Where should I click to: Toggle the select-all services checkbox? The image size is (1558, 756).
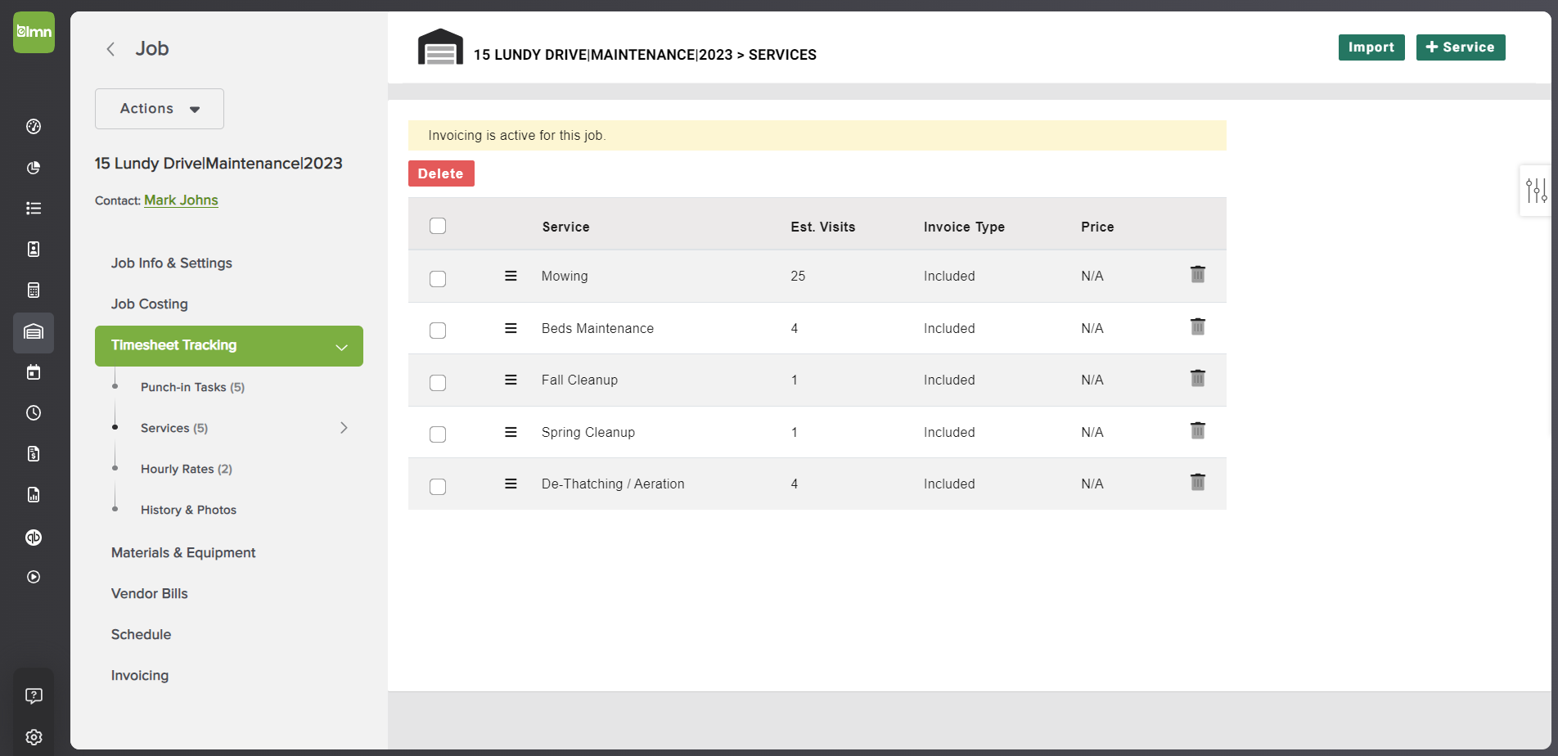tap(438, 226)
